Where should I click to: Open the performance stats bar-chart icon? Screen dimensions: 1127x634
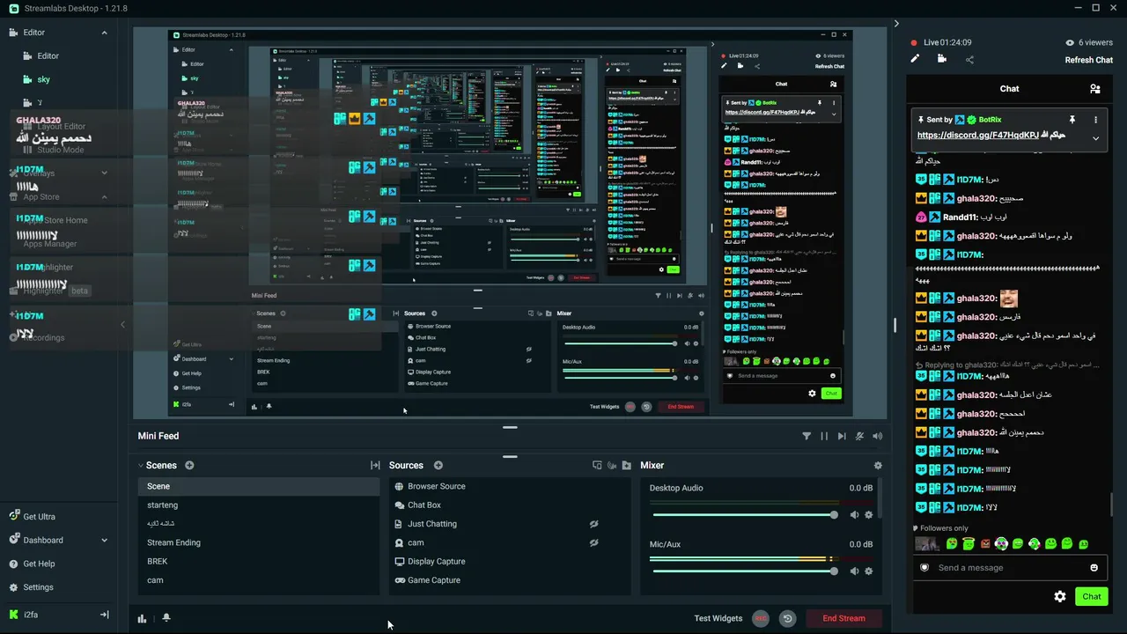click(143, 618)
